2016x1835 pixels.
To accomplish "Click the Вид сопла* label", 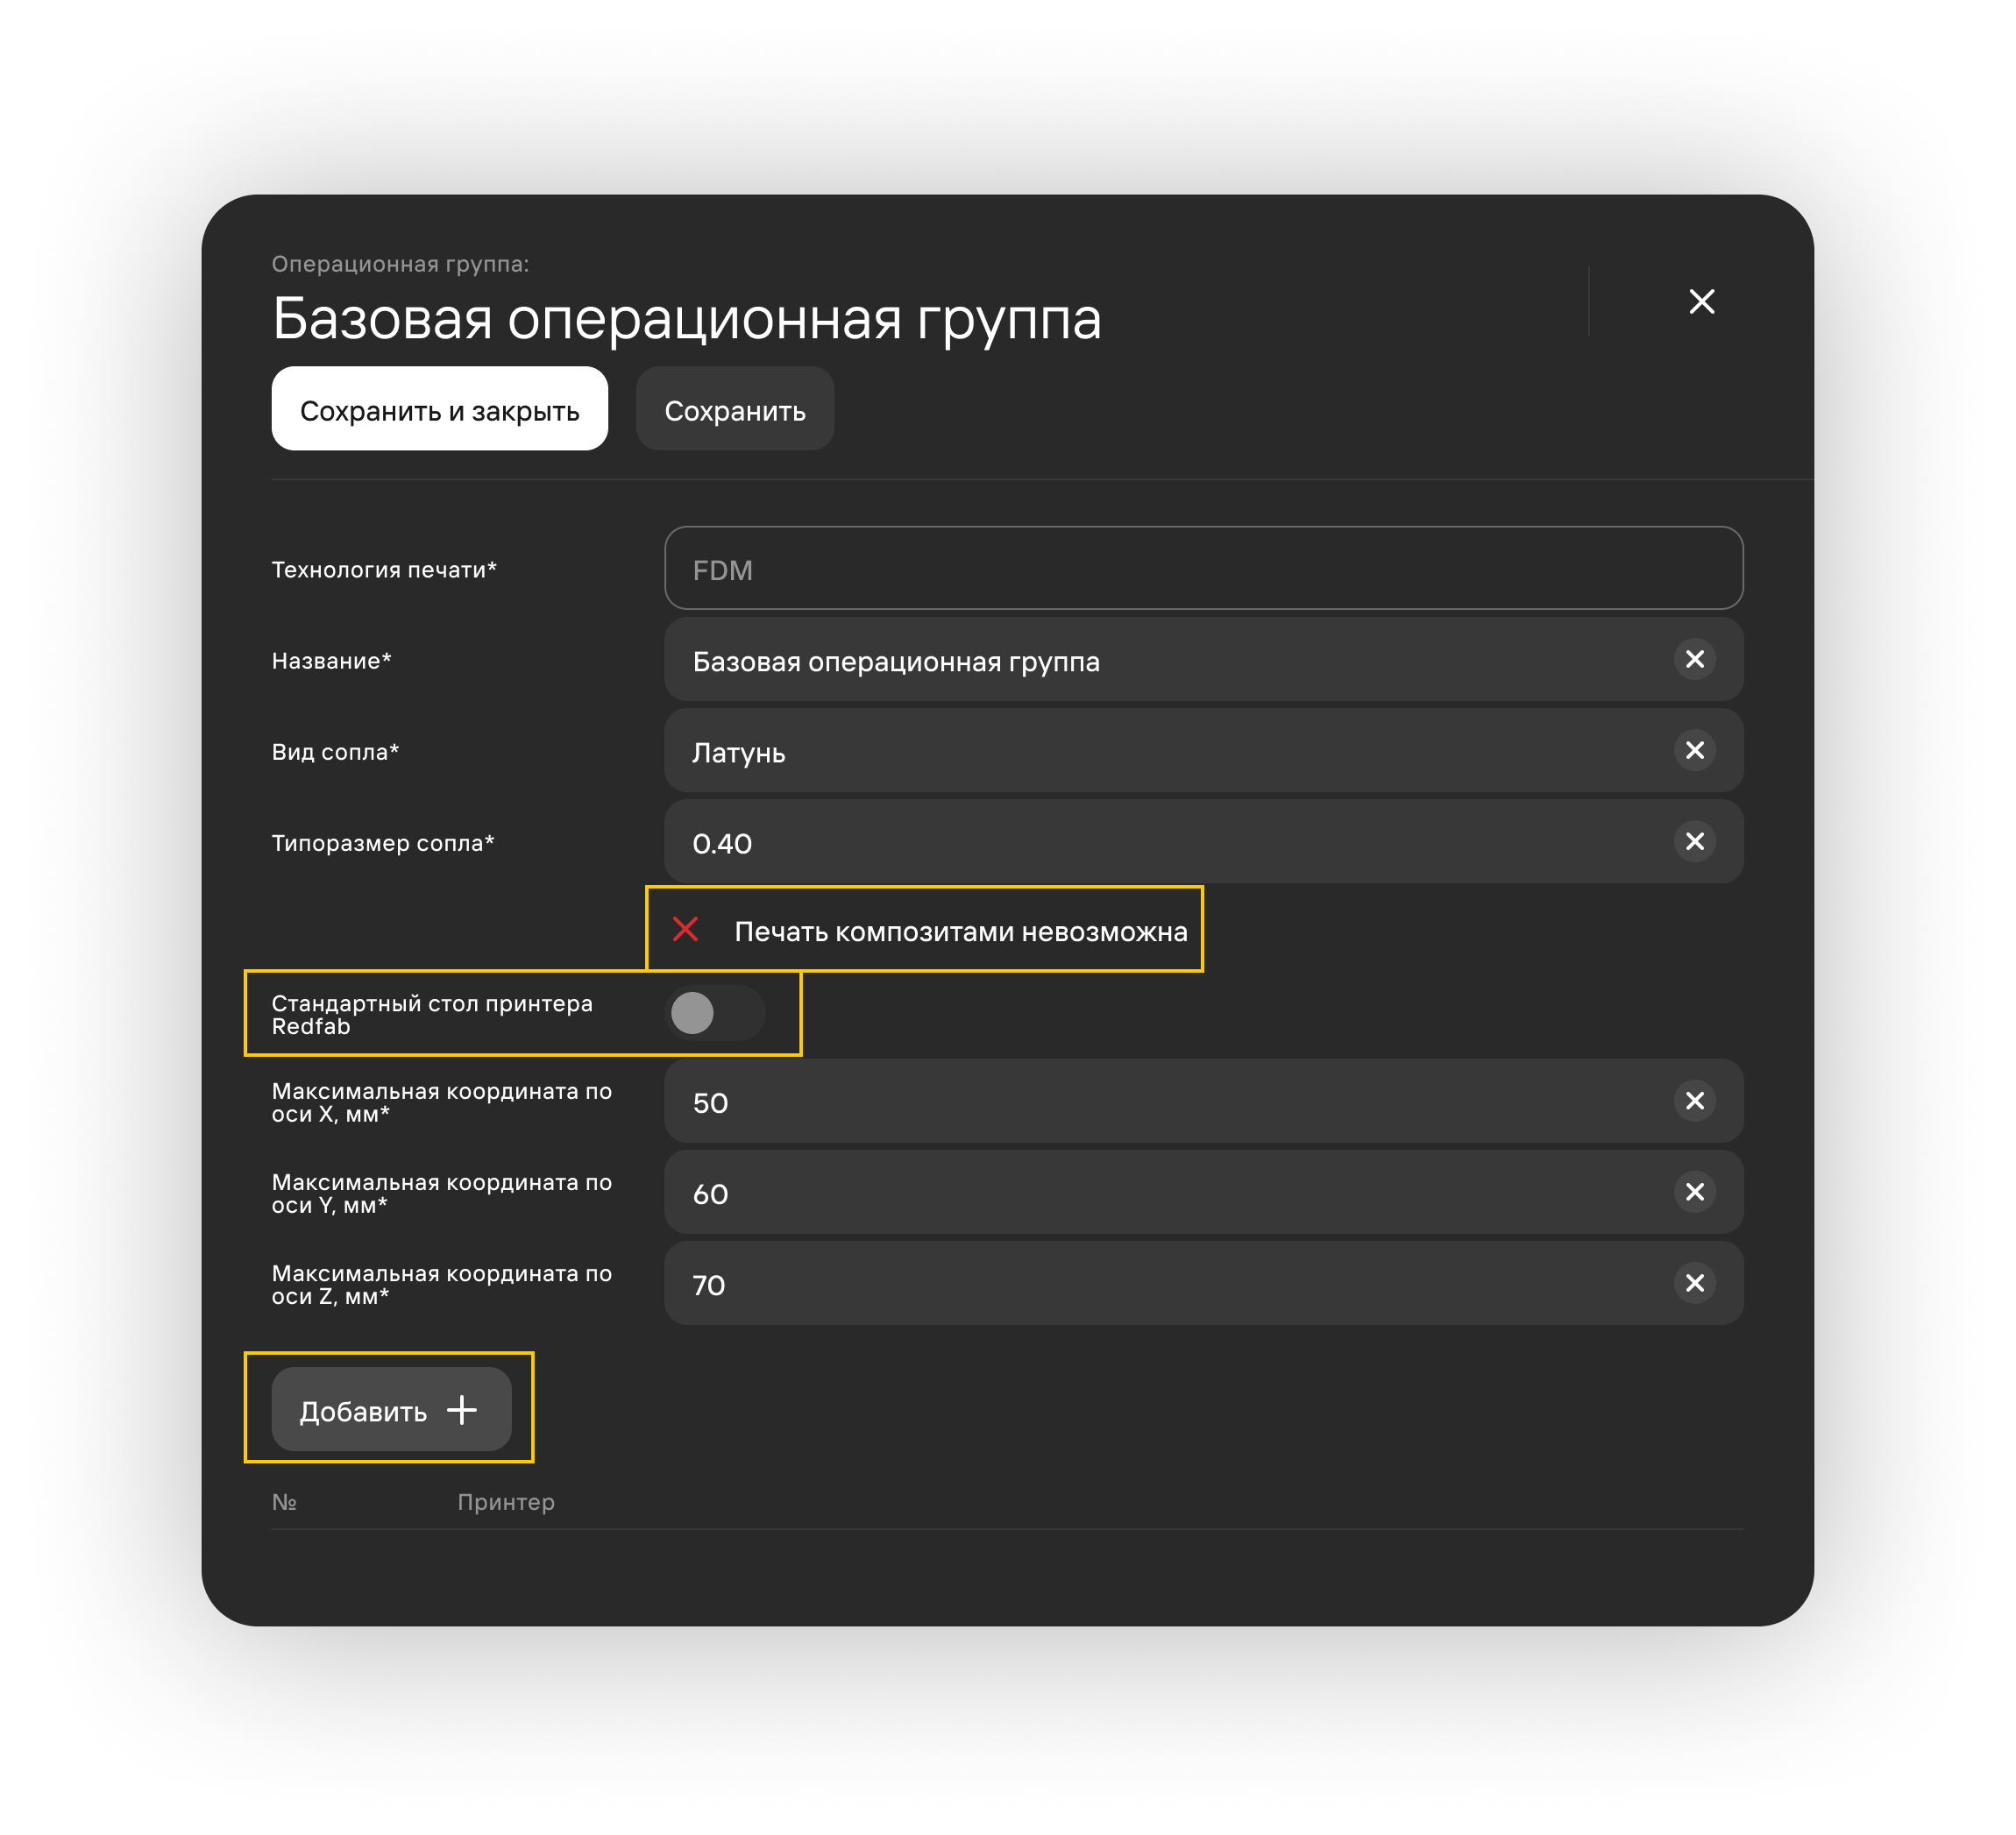I will tap(335, 751).
